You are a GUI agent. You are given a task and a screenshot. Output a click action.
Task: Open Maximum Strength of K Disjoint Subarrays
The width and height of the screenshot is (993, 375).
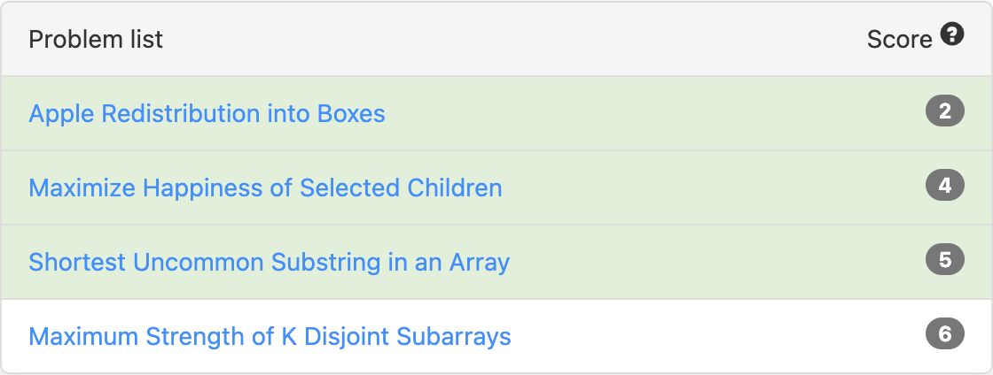click(x=270, y=336)
